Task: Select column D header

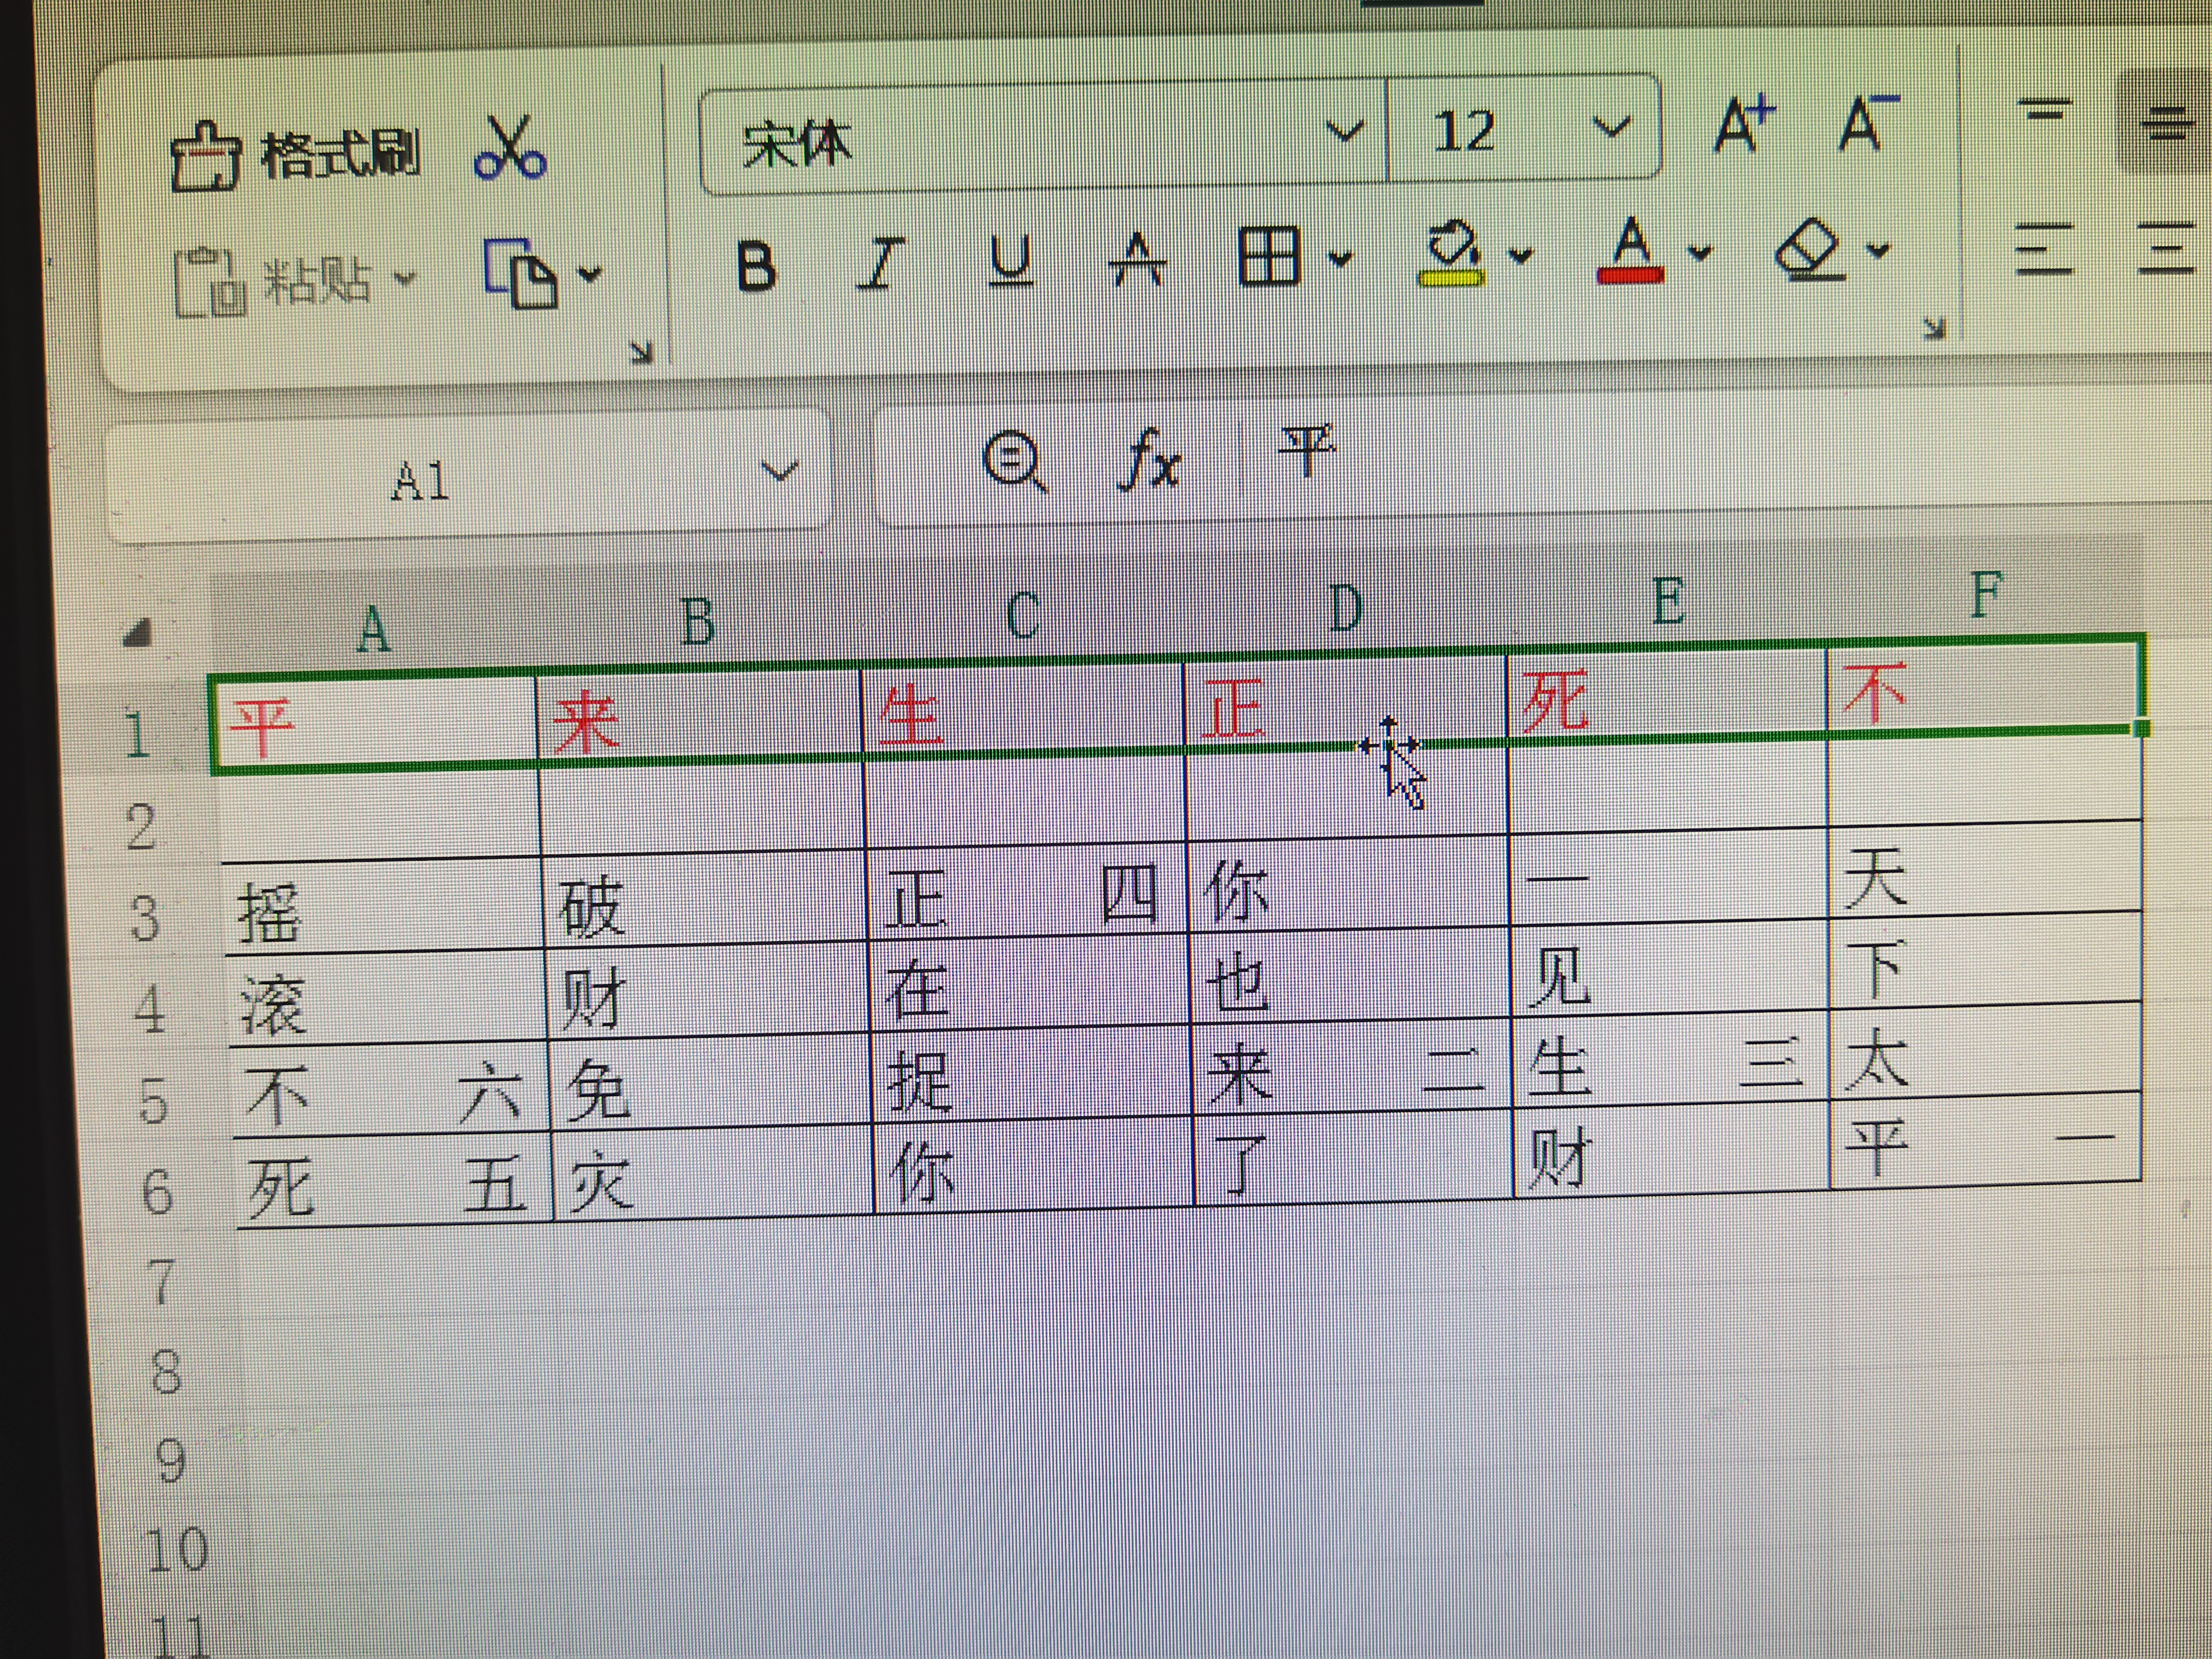Action: (x=1345, y=607)
